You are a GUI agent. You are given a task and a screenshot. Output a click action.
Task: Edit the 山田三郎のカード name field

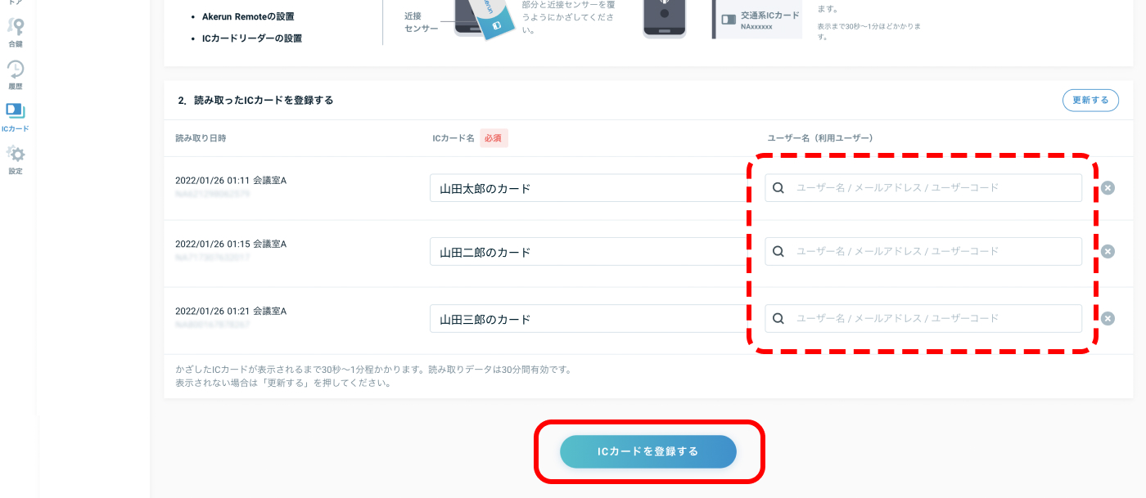(589, 319)
